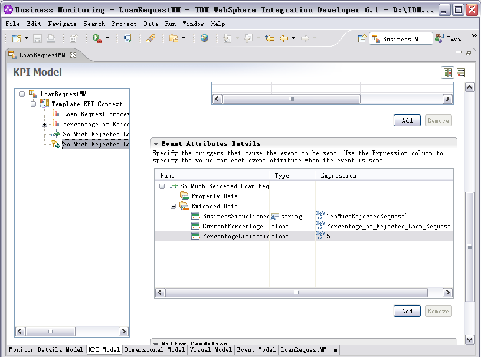Click the main panel scroll-up arrow
The width and height of the screenshot is (481, 357).
click(469, 87)
